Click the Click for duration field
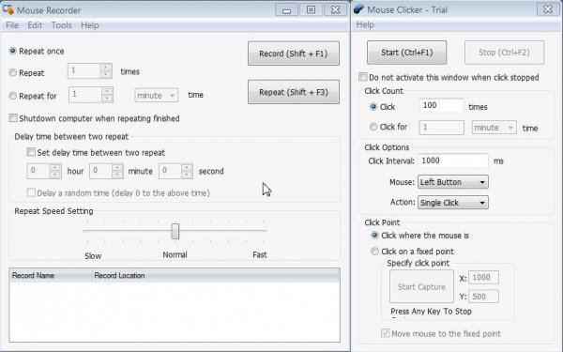563x352 pixels. (x=442, y=128)
